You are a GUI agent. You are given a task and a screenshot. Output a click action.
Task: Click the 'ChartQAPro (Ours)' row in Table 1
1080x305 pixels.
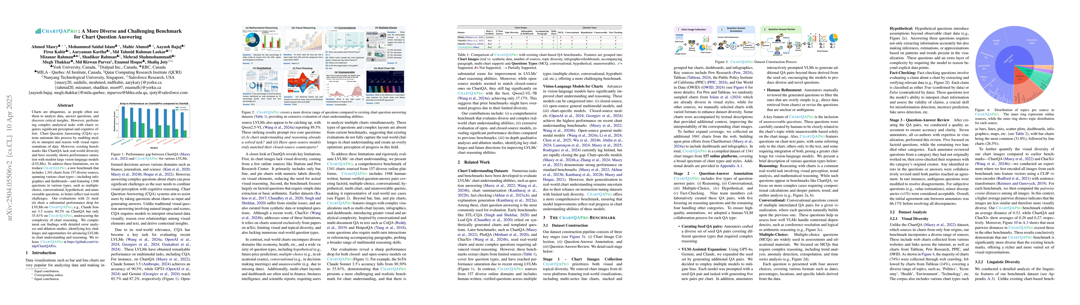[x=540, y=47]
